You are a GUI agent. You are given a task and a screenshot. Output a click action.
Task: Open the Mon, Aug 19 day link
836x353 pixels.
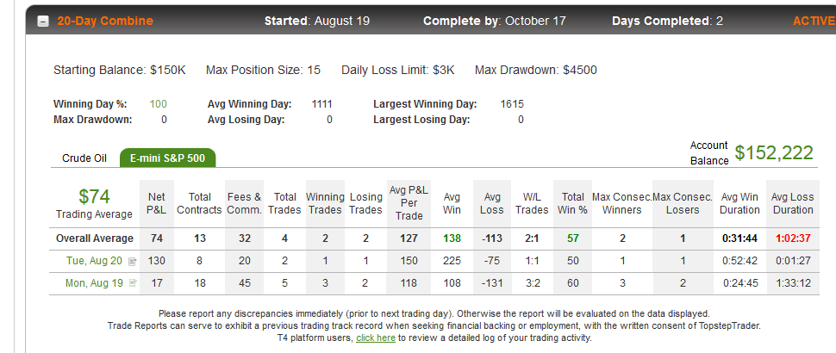tap(94, 283)
